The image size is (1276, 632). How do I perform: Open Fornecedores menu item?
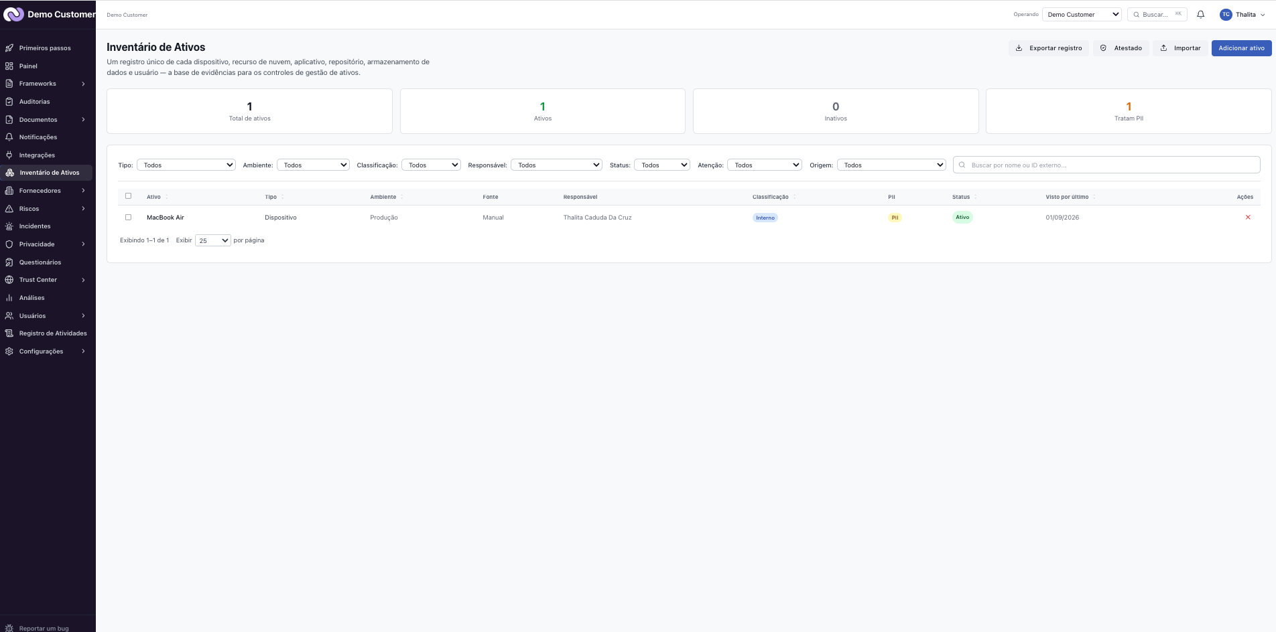coord(47,191)
